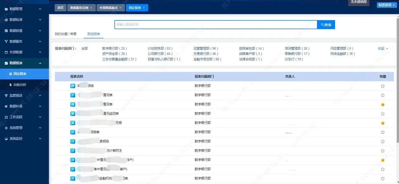Click the 系统监控 icon in sidebar
Viewport: 399px width, 184px height.
tap(6, 138)
